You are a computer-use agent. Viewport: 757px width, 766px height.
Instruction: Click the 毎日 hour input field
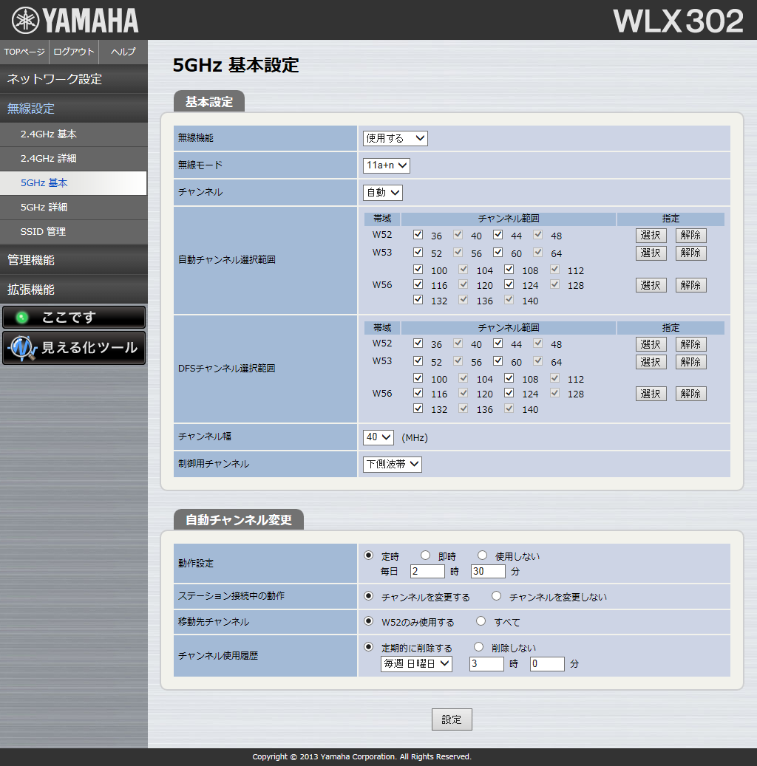tap(427, 572)
